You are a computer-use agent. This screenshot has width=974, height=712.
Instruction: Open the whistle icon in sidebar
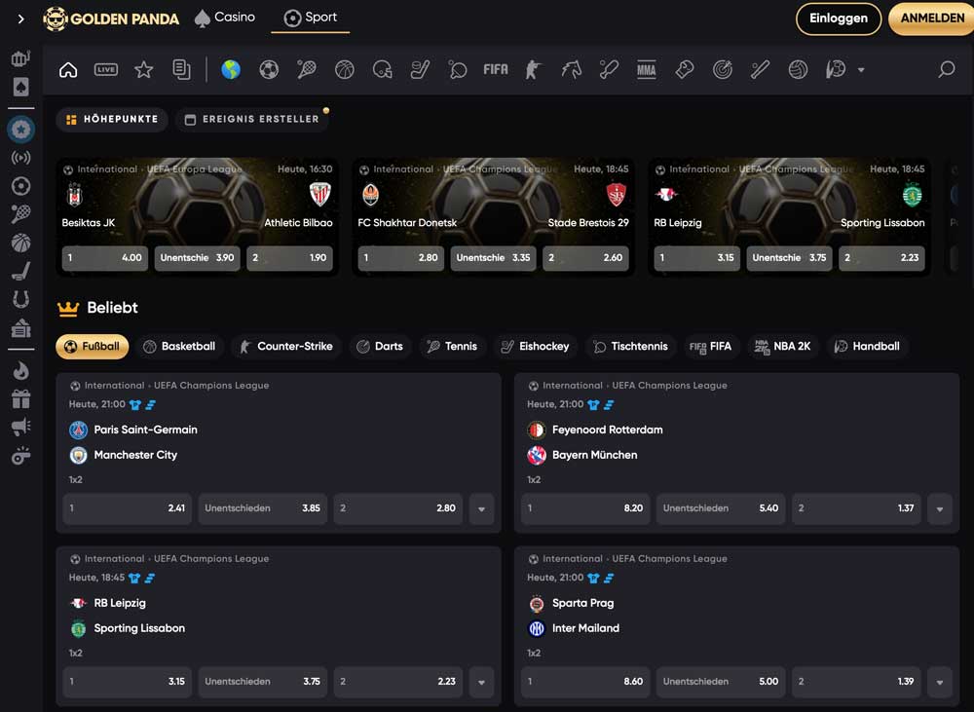[20, 456]
